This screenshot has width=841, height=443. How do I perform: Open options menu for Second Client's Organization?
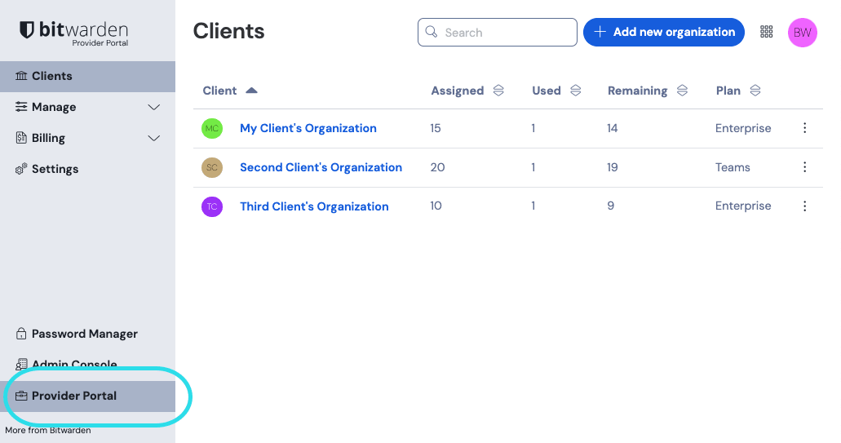pyautogui.click(x=804, y=166)
